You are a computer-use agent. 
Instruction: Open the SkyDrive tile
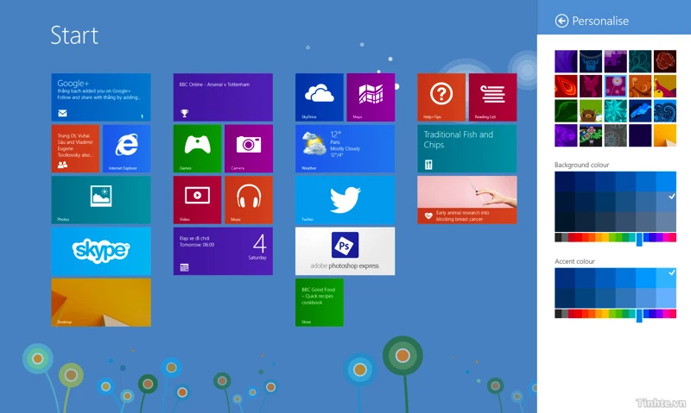320,97
